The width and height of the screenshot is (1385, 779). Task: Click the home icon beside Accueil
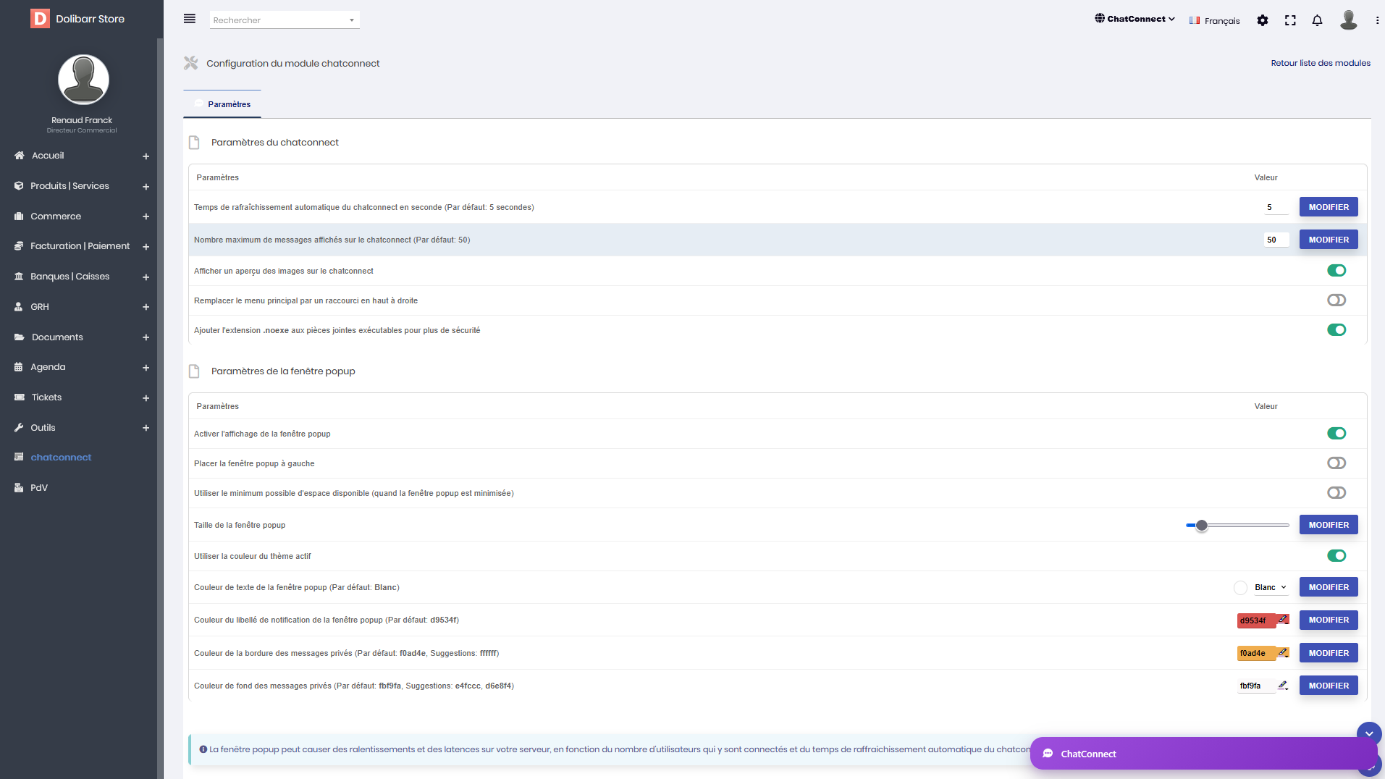point(19,156)
